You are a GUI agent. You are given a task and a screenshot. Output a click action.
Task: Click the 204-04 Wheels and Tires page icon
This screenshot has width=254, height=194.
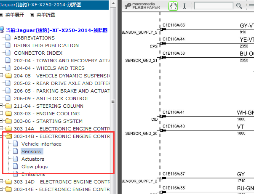[8, 68]
